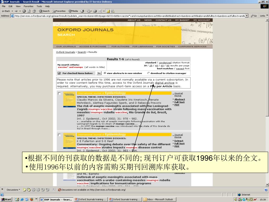Switch to condensed citation format
The image size is (269, 202).
165,63
